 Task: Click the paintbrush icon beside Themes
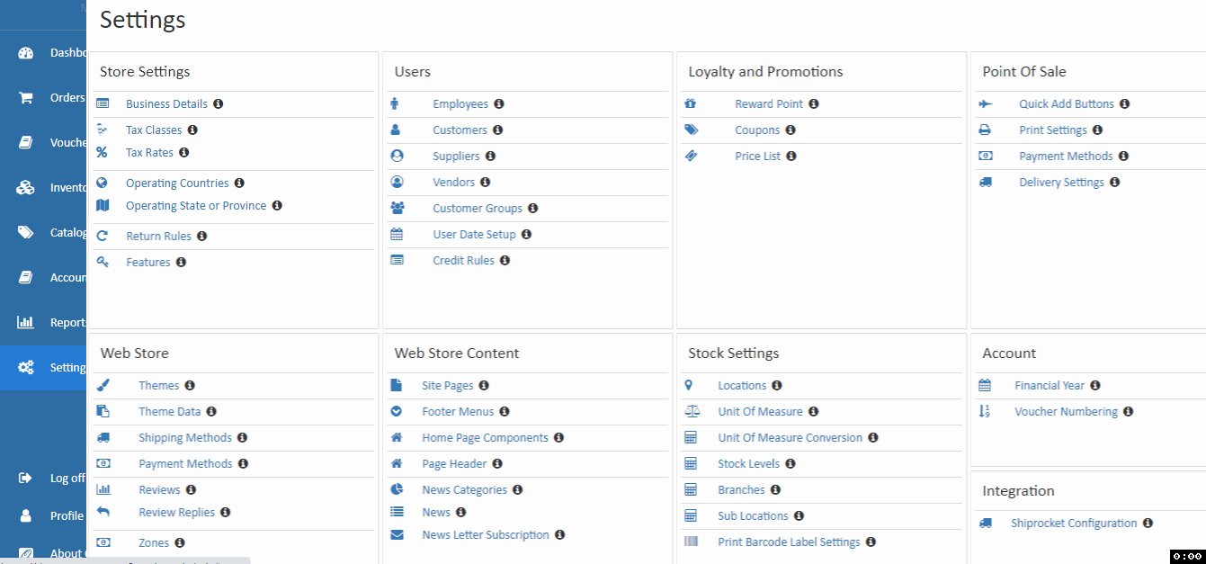[x=103, y=386]
